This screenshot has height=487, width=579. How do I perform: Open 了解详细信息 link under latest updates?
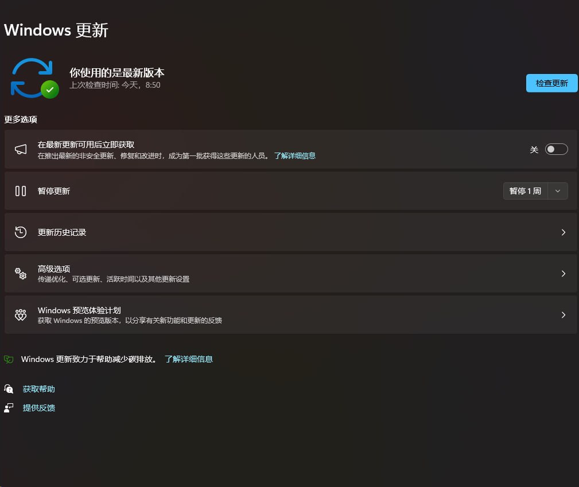(294, 155)
